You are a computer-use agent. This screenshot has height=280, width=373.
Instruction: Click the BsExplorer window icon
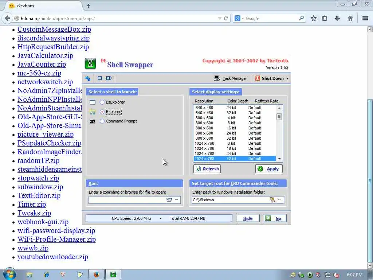tap(93, 102)
